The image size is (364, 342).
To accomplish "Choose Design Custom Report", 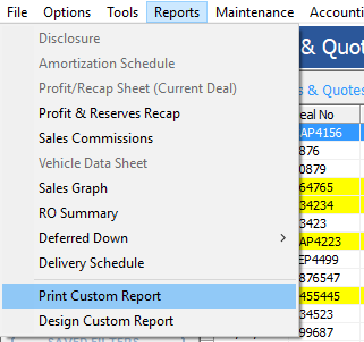I will [x=149, y=321].
